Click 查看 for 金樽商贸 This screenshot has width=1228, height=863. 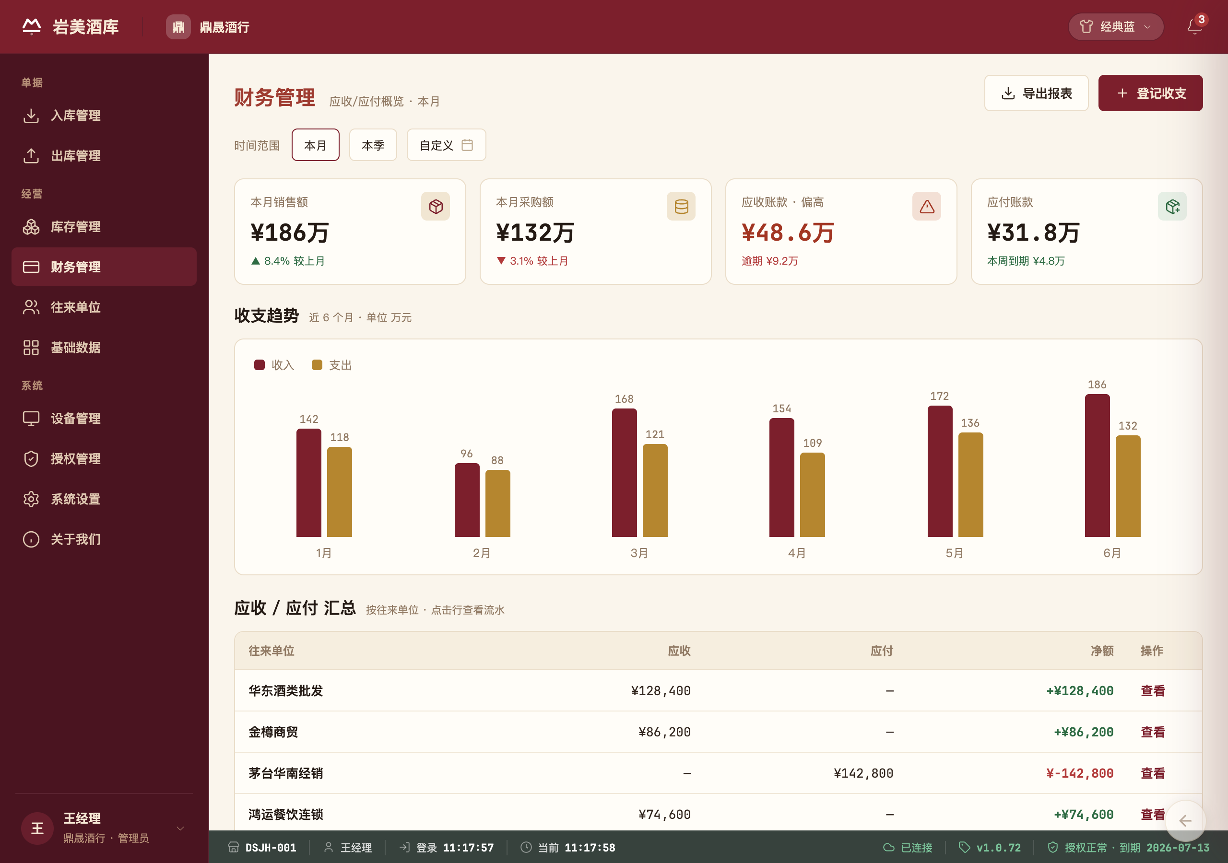click(1153, 732)
